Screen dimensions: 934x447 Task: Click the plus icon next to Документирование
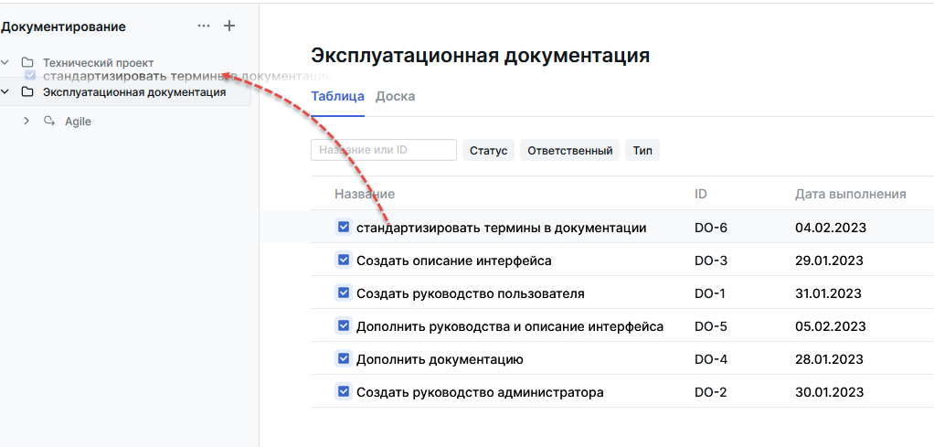[229, 27]
